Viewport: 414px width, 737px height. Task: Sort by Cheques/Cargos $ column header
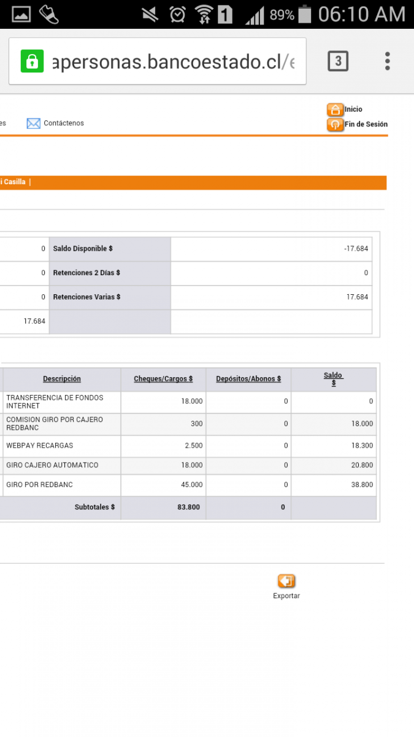(163, 379)
